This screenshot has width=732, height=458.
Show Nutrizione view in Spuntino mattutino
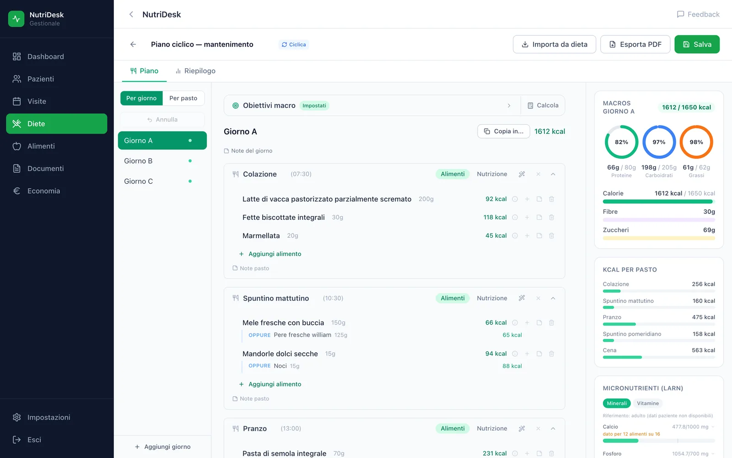click(492, 298)
